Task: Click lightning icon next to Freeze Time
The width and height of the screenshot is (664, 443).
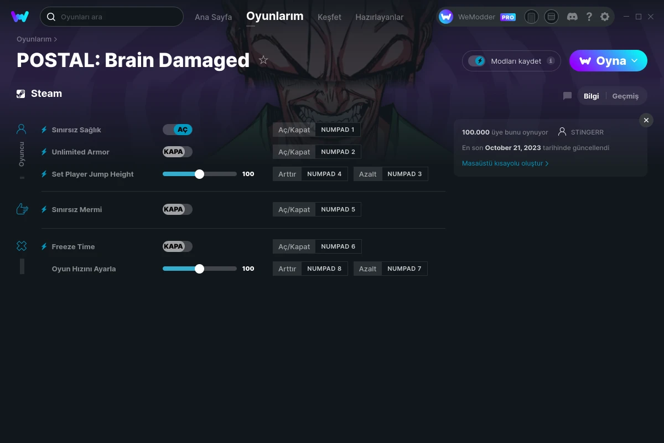Action: pos(44,246)
